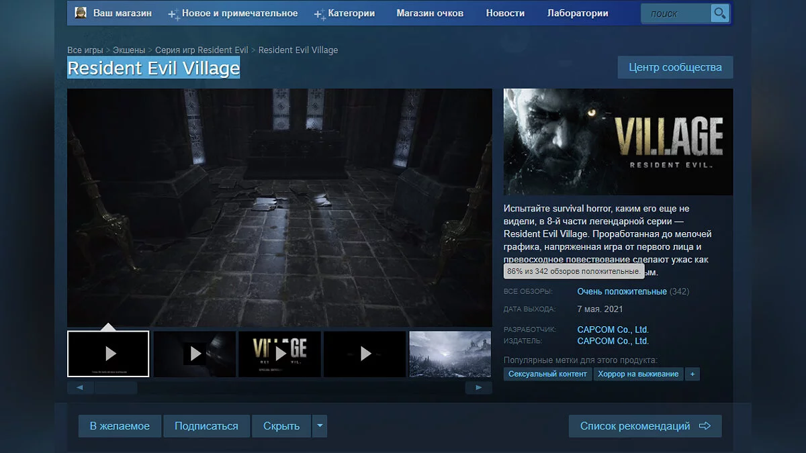Image resolution: width=806 pixels, height=453 pixels.
Task: Play the Village logo trailer thumbnail
Action: 279,354
